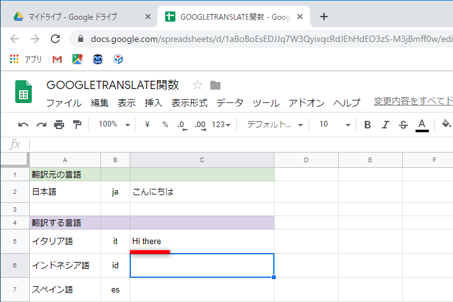The image size is (453, 302).
Task: Click the Print icon
Action: click(59, 125)
